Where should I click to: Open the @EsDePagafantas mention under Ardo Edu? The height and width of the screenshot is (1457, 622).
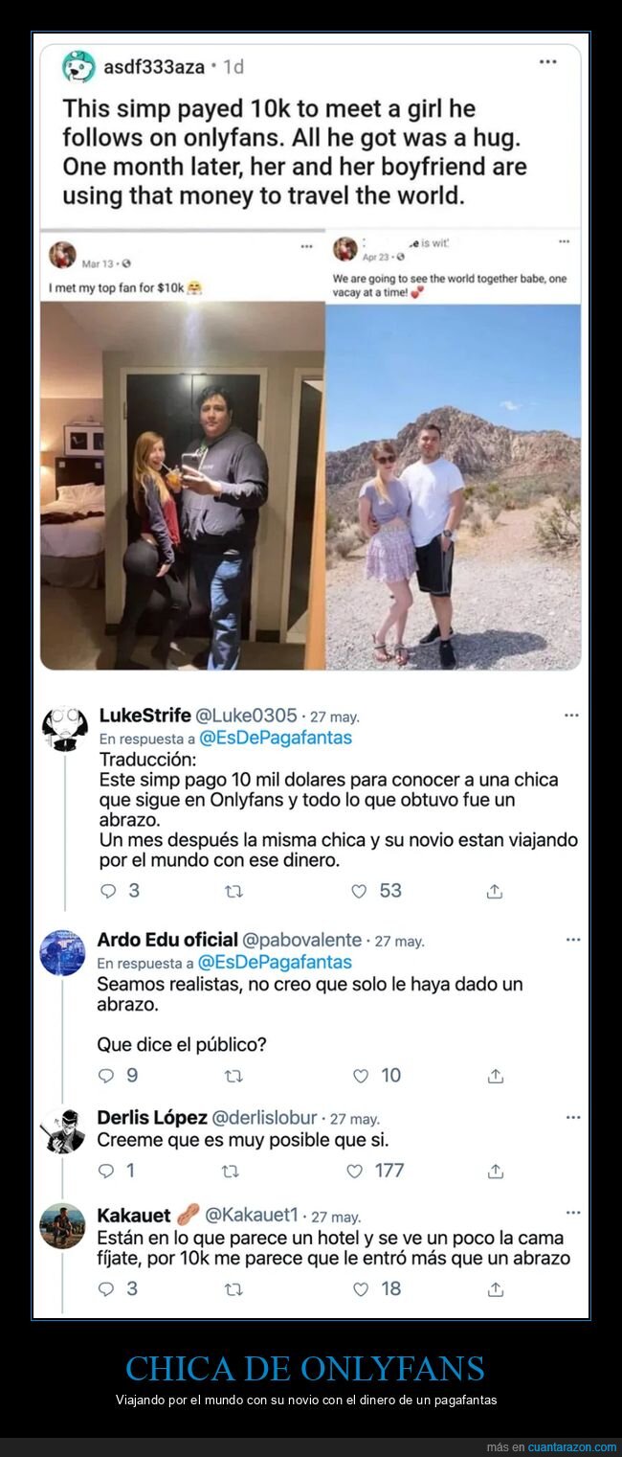click(x=276, y=962)
